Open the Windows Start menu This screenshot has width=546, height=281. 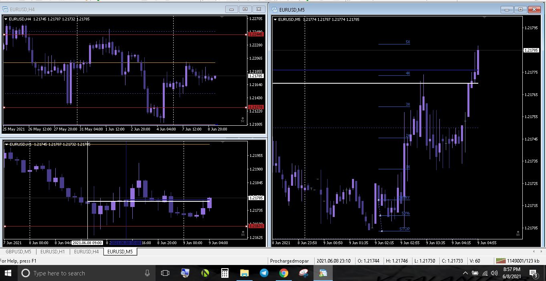8,273
